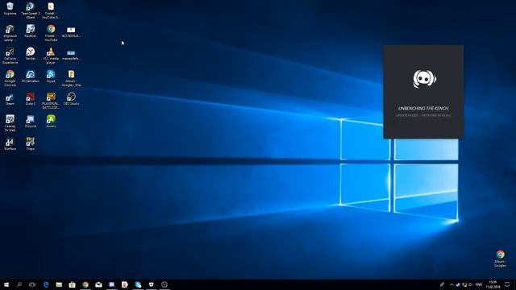Select the Chrome icon above the system tray
The height and width of the screenshot is (290, 516).
pyautogui.click(x=500, y=258)
